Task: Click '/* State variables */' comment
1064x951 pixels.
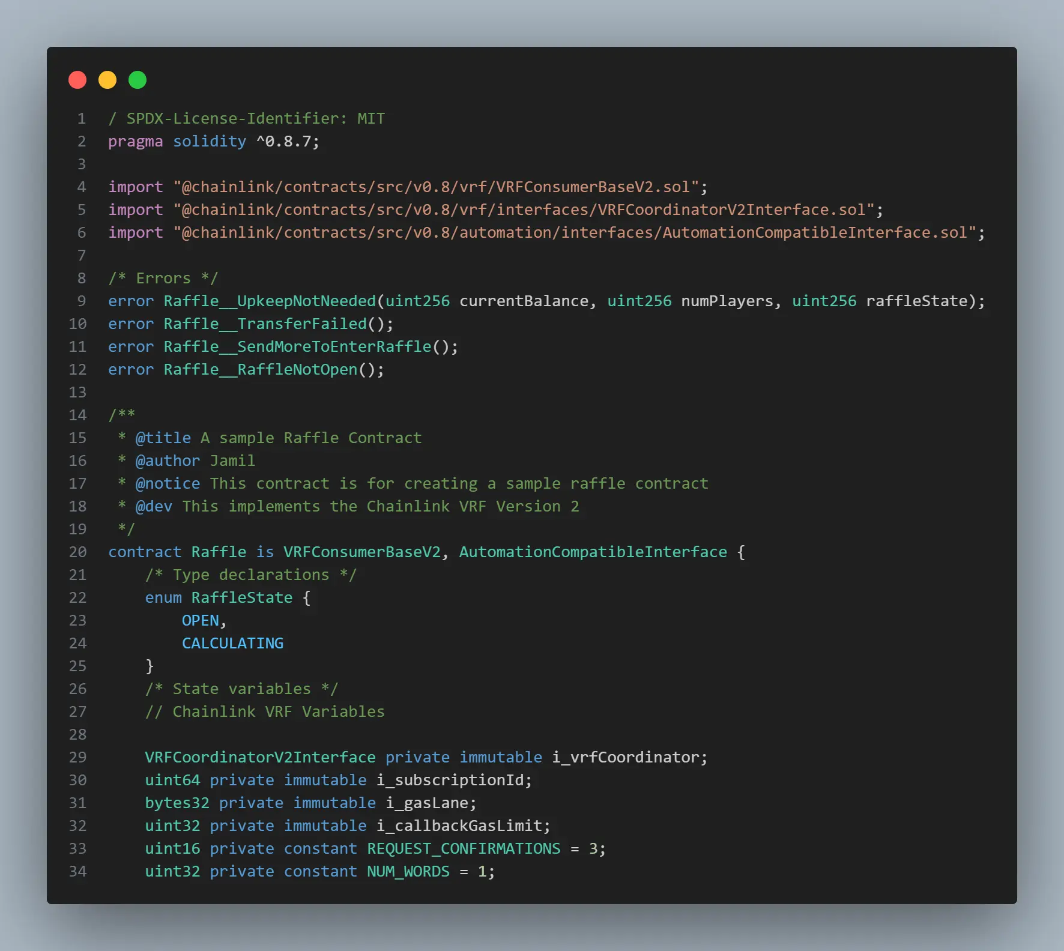Action: pos(242,689)
